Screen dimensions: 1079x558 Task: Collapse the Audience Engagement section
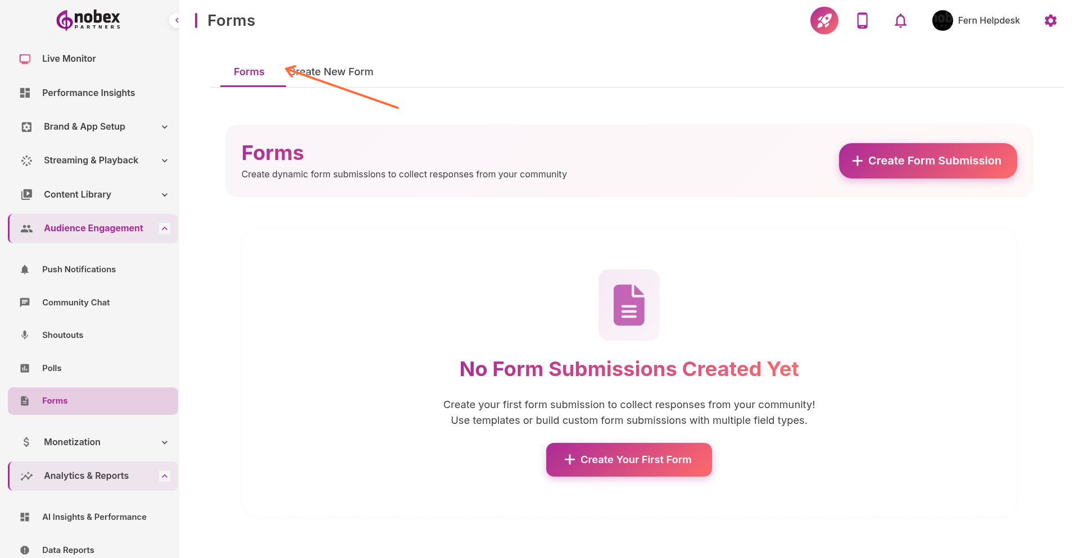click(x=164, y=228)
